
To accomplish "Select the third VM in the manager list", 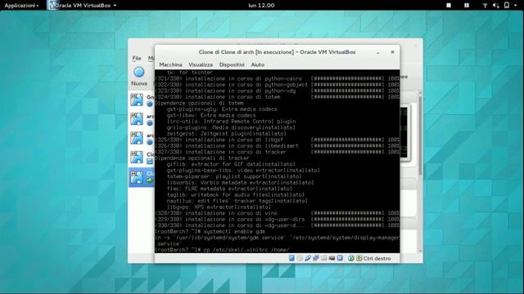I will (142, 138).
